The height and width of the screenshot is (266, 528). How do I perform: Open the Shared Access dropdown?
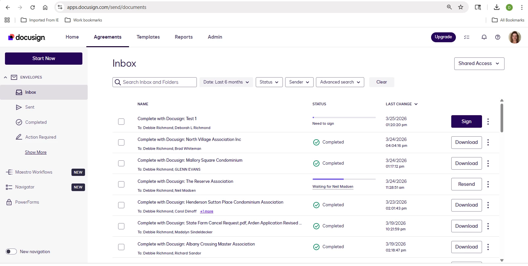point(479,64)
